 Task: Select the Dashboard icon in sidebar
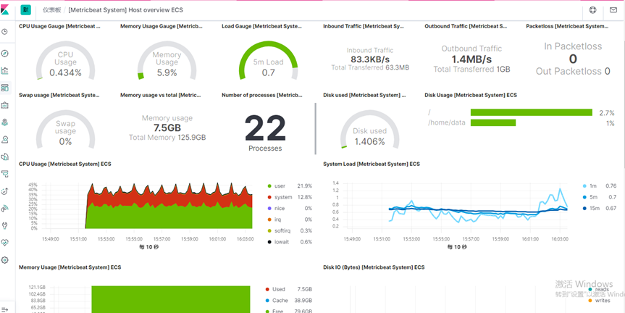coord(5,88)
